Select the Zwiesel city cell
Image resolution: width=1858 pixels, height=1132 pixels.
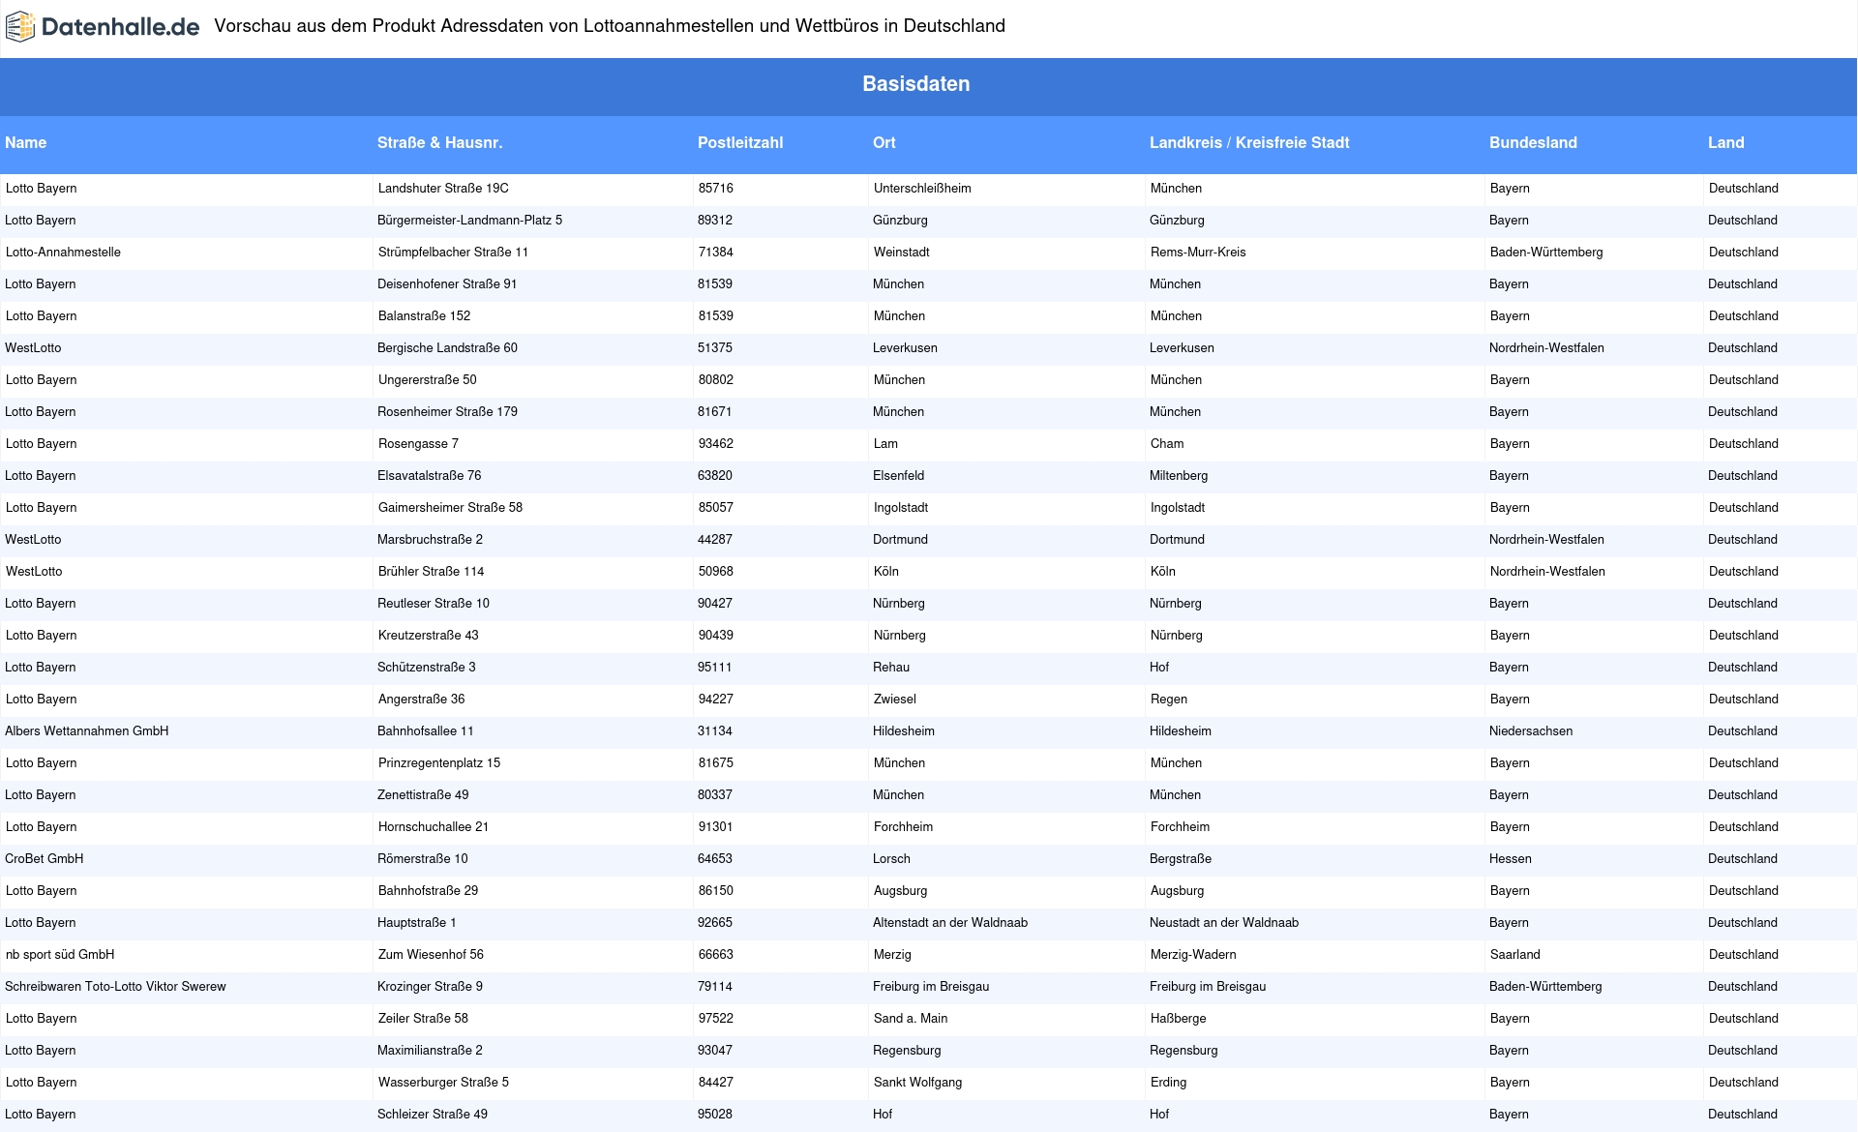coord(895,700)
